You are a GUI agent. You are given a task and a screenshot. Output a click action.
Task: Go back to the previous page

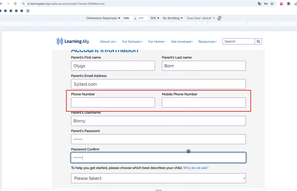[1, 3]
